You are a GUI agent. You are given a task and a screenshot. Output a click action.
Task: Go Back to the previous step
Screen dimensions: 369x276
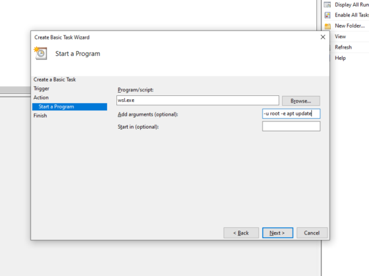click(241, 233)
